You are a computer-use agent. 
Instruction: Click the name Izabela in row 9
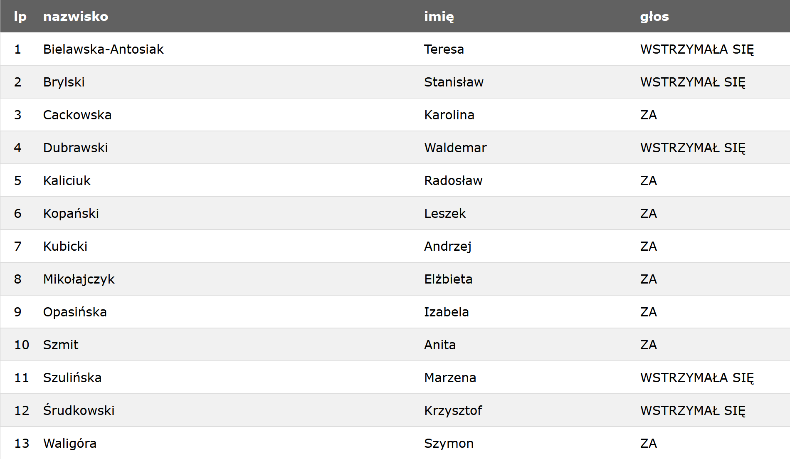[x=447, y=312]
